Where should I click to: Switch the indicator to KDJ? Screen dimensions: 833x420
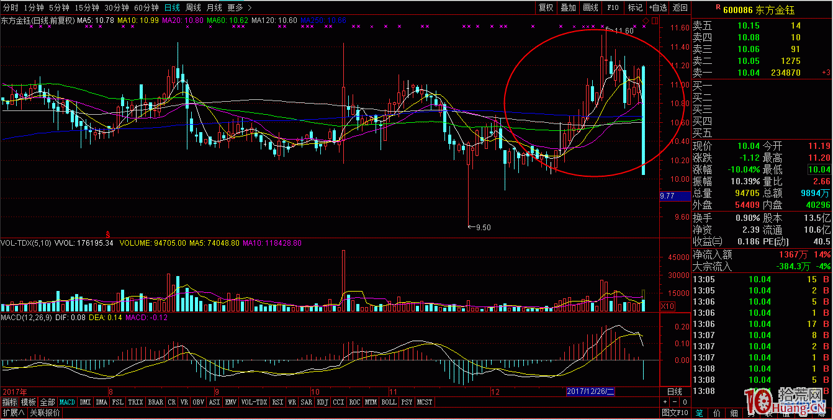(x=323, y=402)
